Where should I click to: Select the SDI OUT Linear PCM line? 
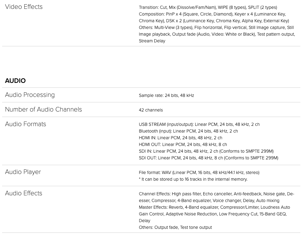click(208, 158)
